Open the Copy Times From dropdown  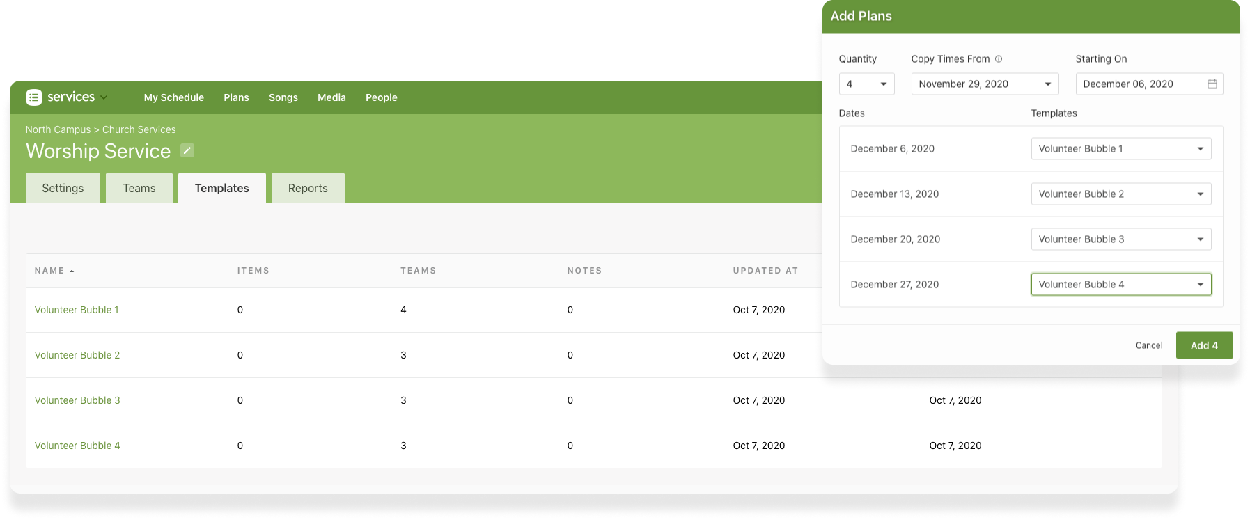pyautogui.click(x=985, y=84)
